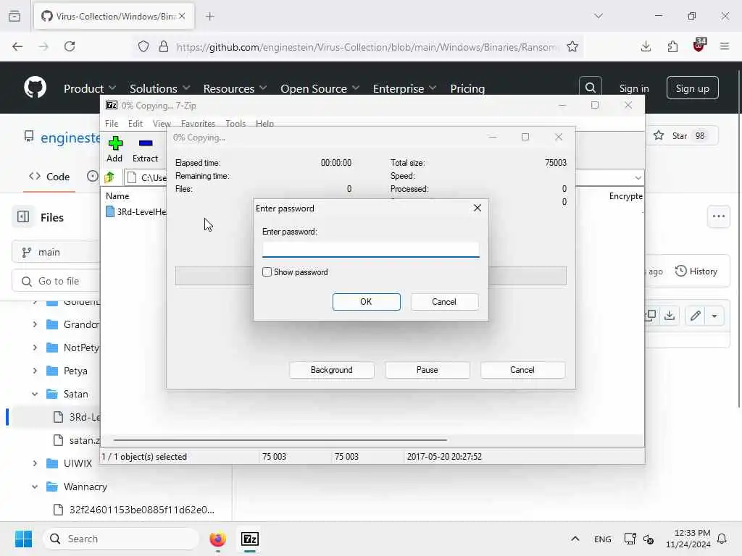The width and height of the screenshot is (742, 556).
Task: Tick the Show password checkbox
Action: point(267,272)
